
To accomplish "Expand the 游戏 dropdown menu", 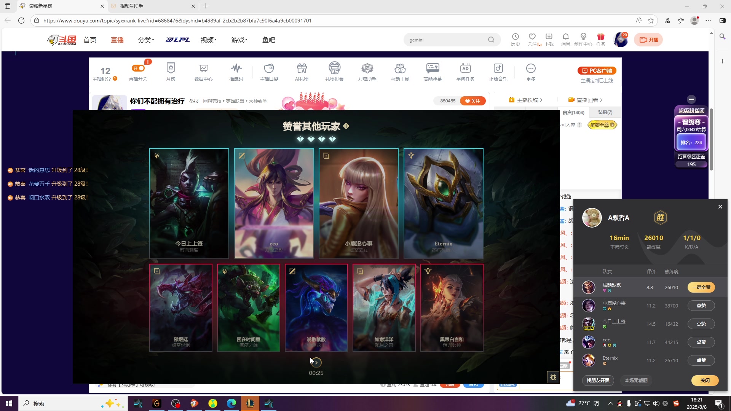I will click(x=239, y=40).
